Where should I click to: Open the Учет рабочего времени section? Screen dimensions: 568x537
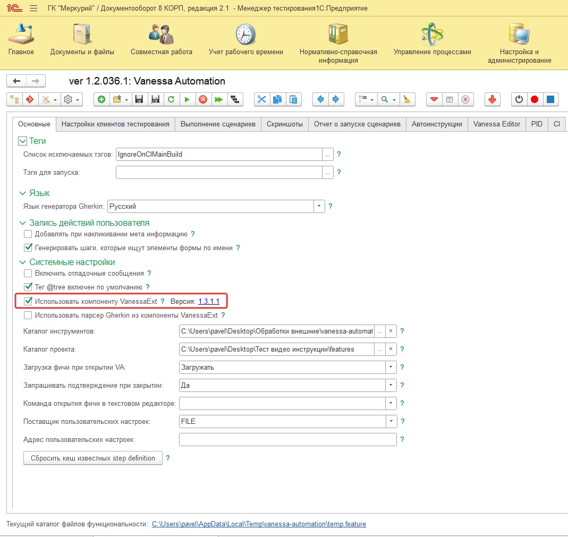245,41
